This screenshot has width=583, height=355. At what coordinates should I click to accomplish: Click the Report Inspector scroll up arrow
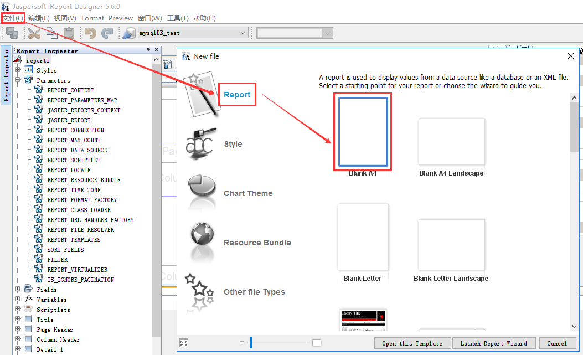tap(156, 60)
